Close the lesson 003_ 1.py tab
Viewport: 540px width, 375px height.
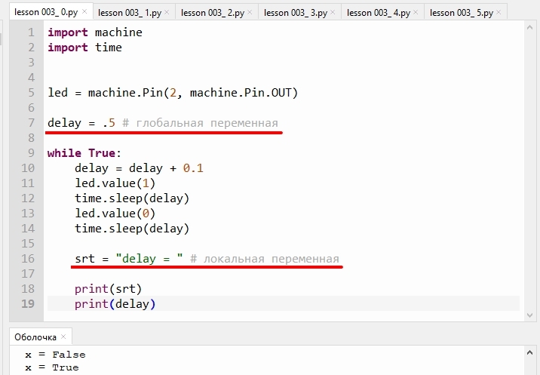pos(167,12)
